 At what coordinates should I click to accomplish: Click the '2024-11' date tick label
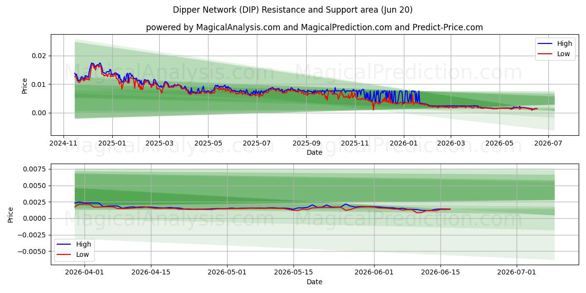(63, 144)
